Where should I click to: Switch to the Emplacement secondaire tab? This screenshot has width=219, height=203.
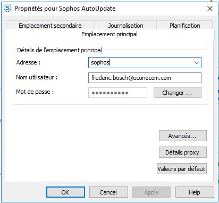pyautogui.click(x=50, y=26)
